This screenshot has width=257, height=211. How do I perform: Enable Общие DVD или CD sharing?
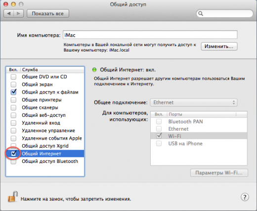[13, 77]
